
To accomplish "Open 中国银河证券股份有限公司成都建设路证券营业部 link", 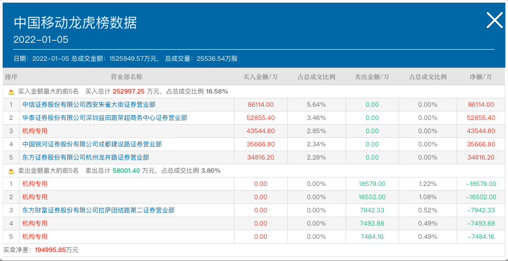I will (92, 144).
